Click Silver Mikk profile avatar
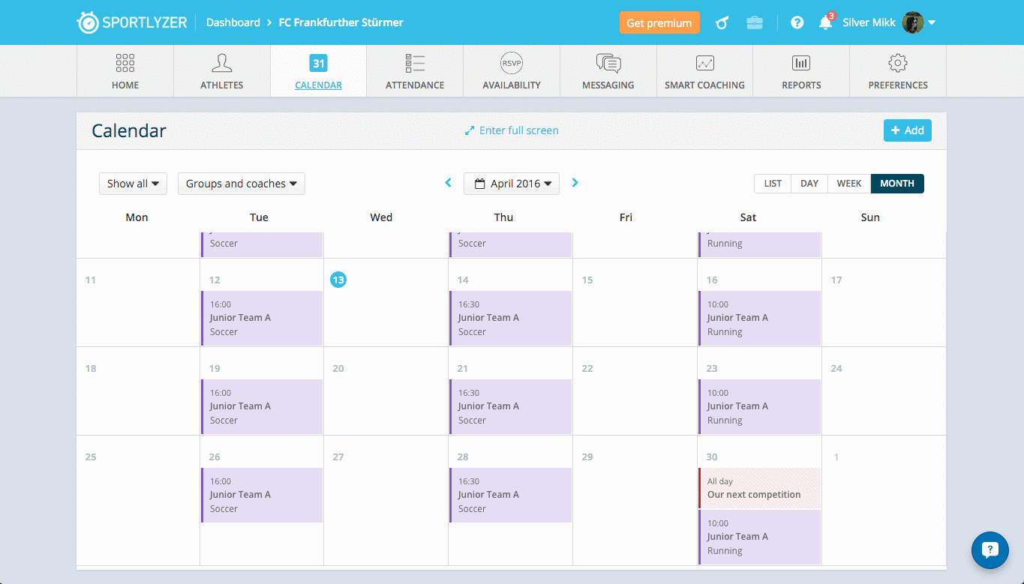1024x584 pixels. [913, 22]
